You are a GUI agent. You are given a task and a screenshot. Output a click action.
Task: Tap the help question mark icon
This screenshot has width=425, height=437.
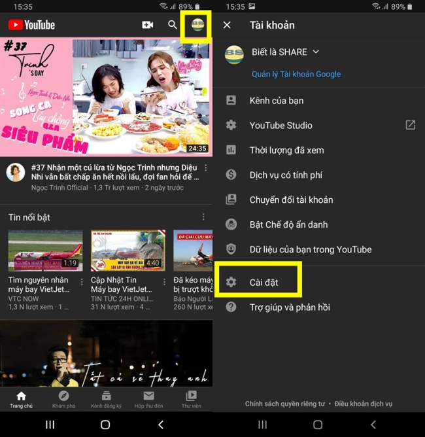pyautogui.click(x=231, y=307)
